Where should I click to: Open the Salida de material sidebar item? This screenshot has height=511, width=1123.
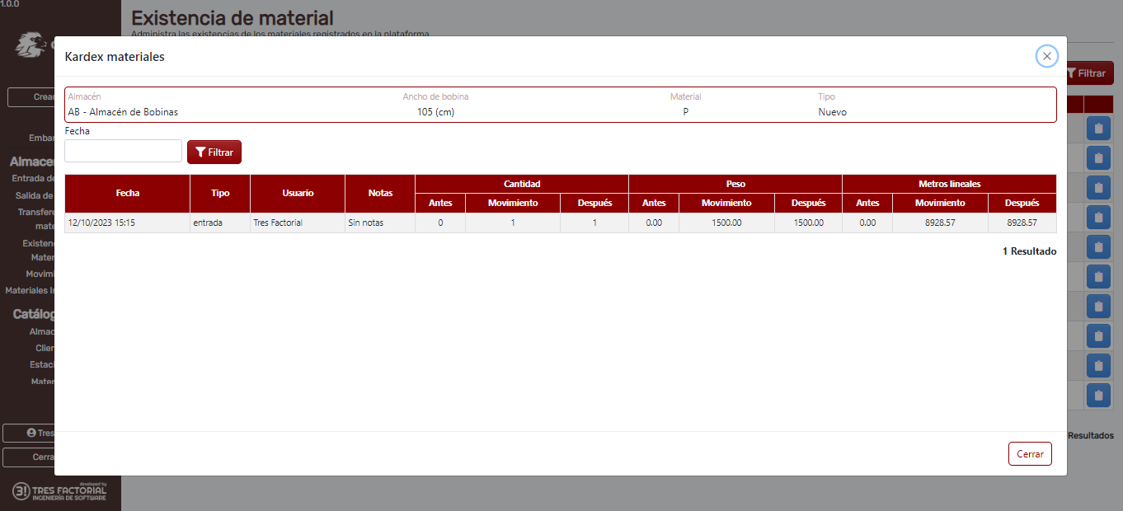[x=35, y=195]
